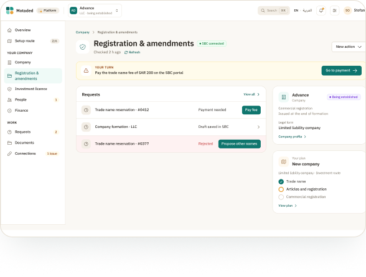
Task: Click the chevron on Company formation row
Action: click(258, 127)
